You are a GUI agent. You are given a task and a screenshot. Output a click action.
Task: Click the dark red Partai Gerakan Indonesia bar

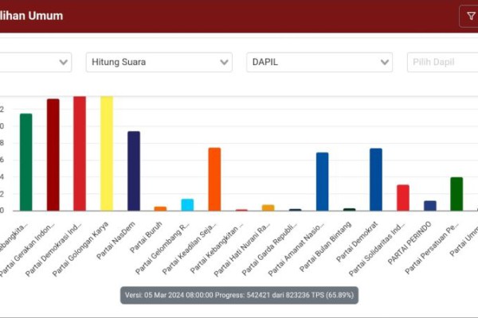[53, 155]
